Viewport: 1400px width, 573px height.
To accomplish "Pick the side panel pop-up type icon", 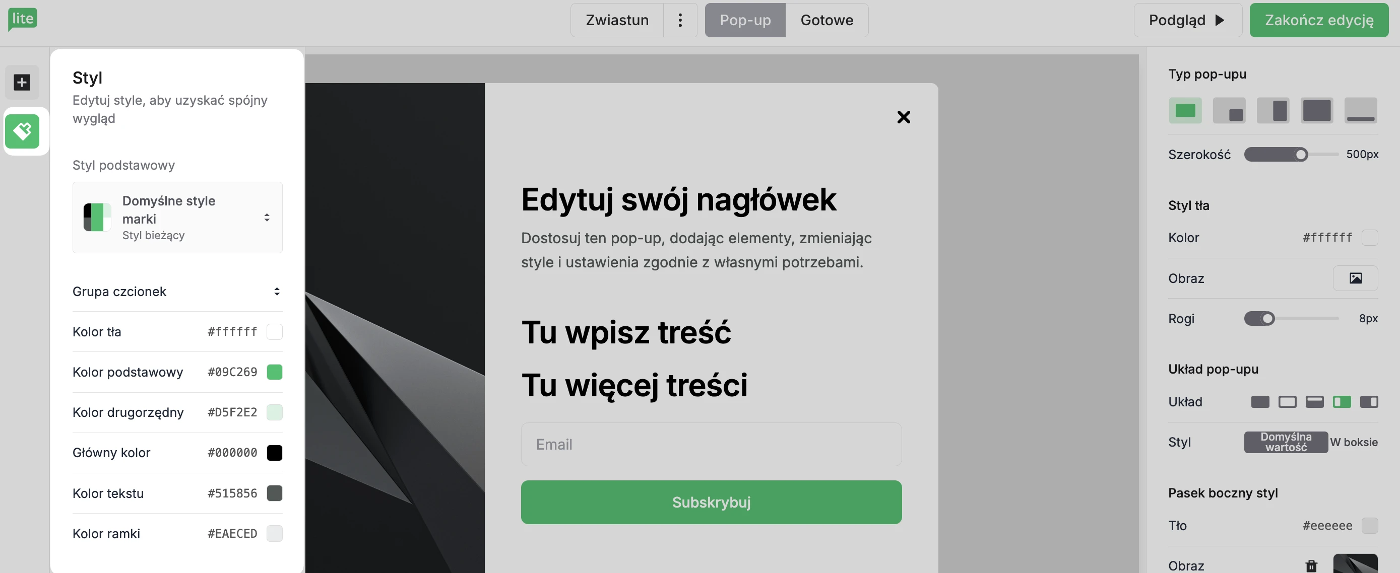I will [1273, 111].
